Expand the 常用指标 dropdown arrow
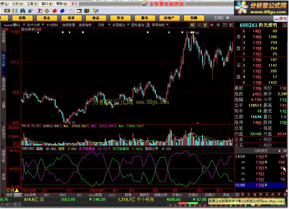 [167, 25]
